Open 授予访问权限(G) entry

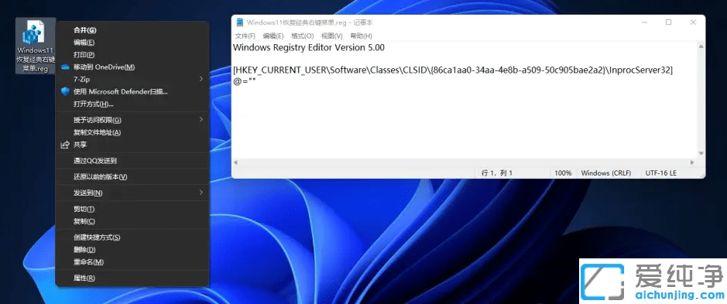pyautogui.click(x=132, y=120)
